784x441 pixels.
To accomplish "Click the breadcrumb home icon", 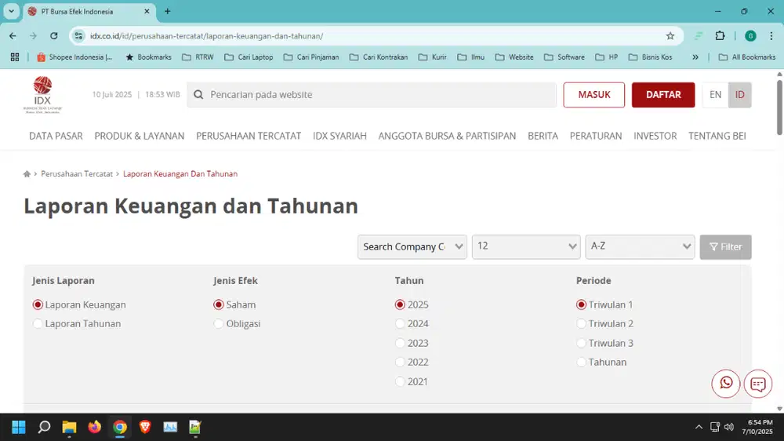I will pos(27,173).
